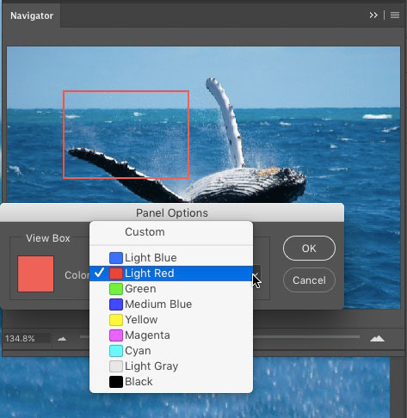Pick Medium Blue from the list
Viewport: 407px width, 418px height.
[x=171, y=304]
